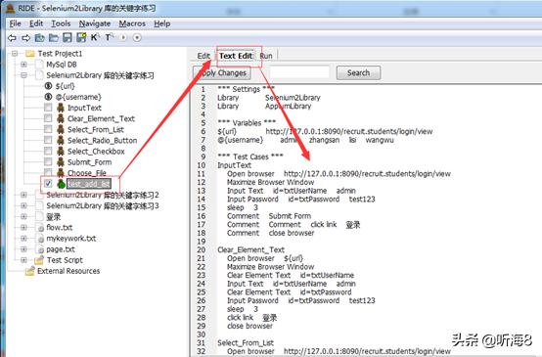
Task: Click the Go Back arrow in toolbar
Action: pyautogui.click(x=12, y=38)
